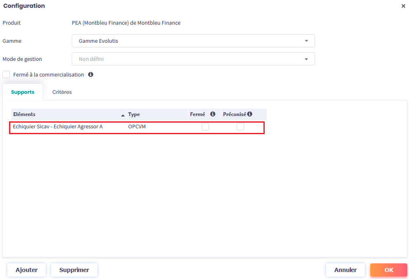Viewport: 409px width, 279px height.
Task: Click sort arrow in Eléments column header
Action: pyautogui.click(x=122, y=115)
